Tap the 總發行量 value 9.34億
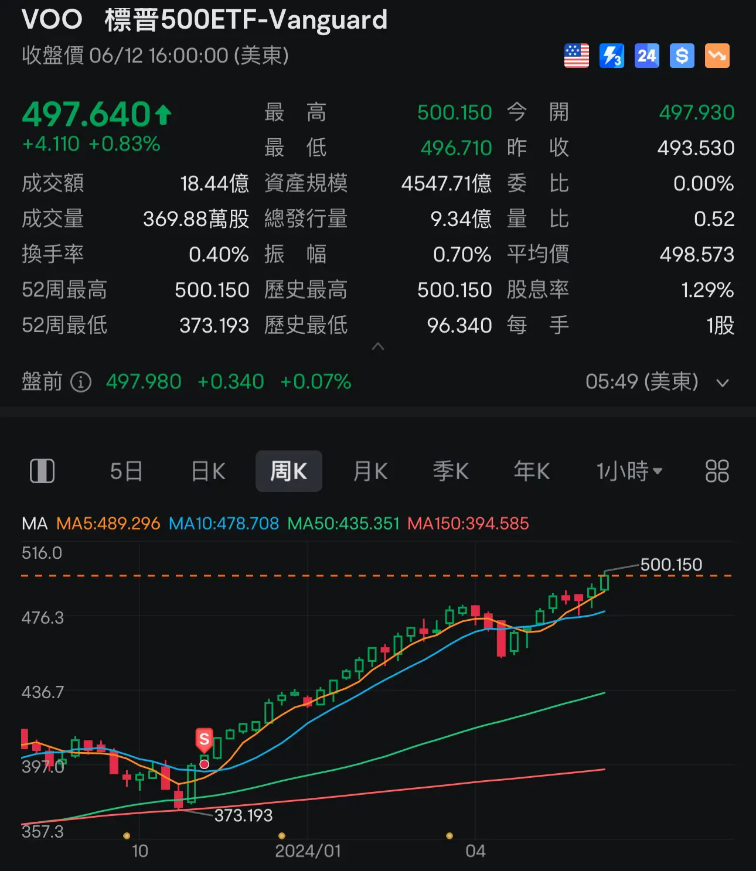 pyautogui.click(x=461, y=218)
